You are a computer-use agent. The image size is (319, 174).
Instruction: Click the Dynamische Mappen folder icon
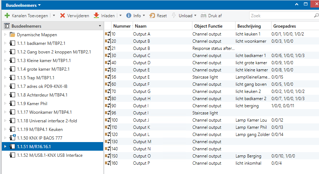pos(12,35)
